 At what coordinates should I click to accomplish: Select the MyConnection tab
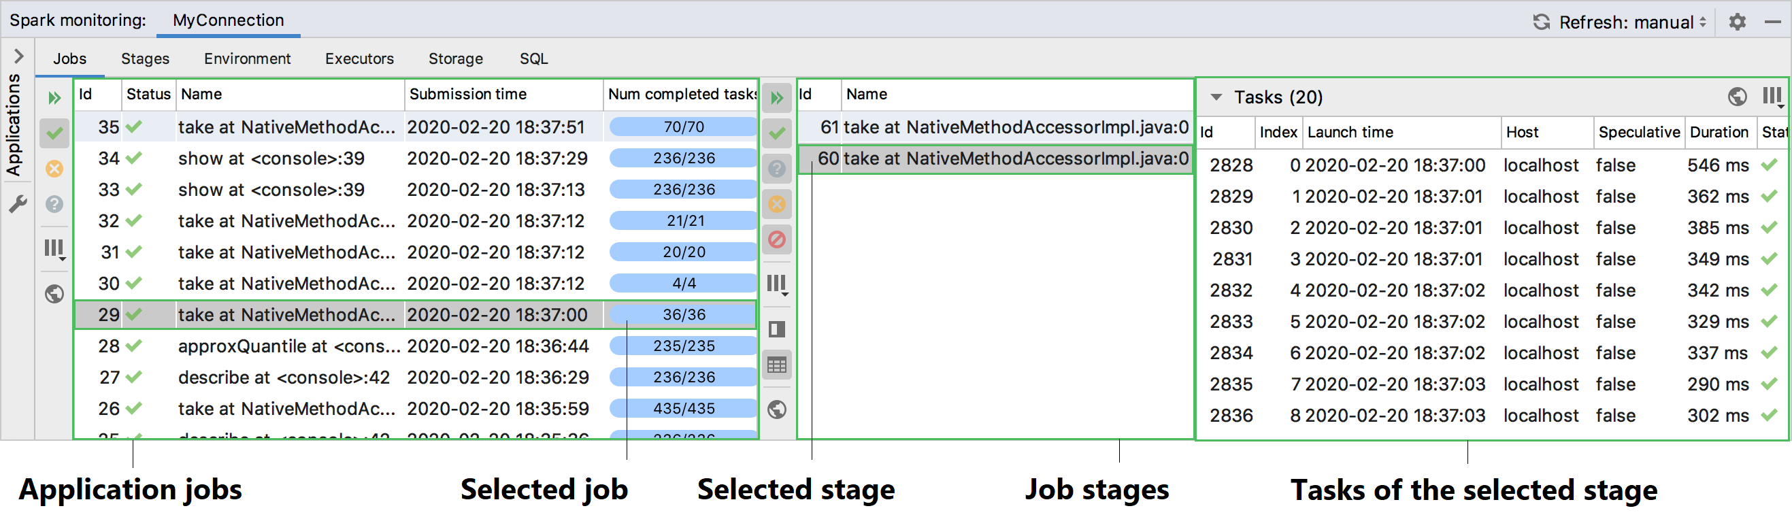coord(228,20)
